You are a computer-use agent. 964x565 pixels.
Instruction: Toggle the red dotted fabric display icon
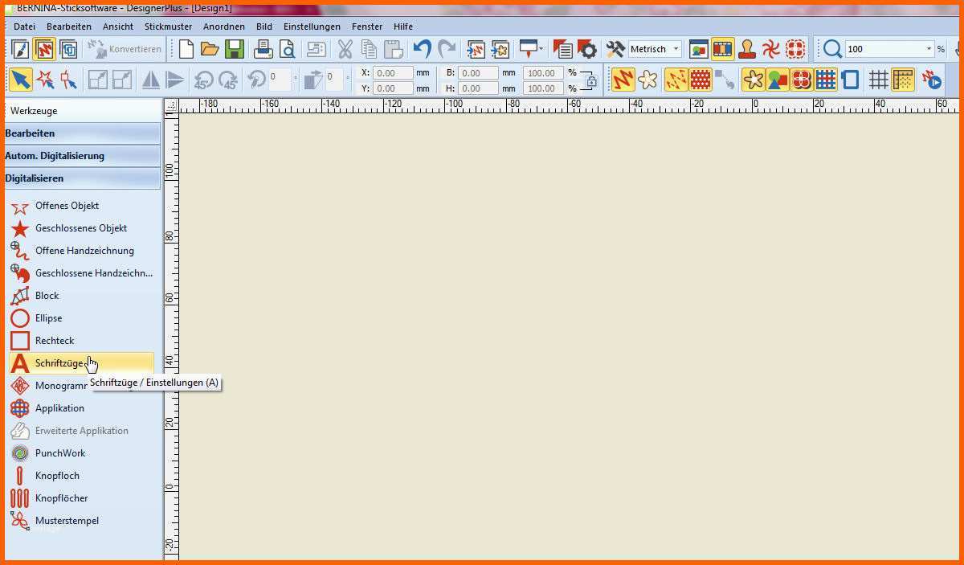tap(701, 80)
